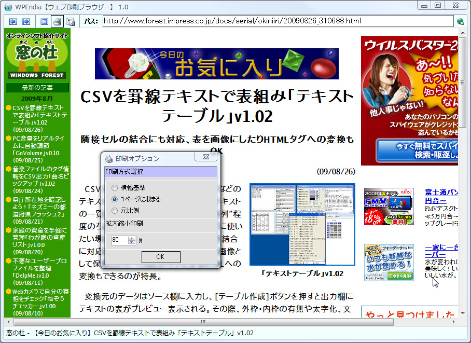Viewport: 471px width, 343px height.
Task: Open the 一家に一台 water server link
Action: 441,251
